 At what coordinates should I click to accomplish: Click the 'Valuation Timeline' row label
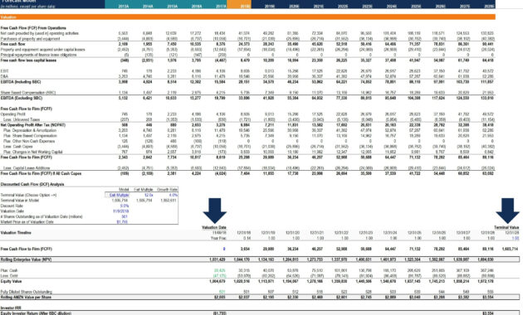pos(16,232)
